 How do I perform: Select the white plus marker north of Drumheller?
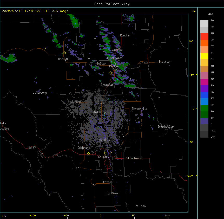(x=159, y=98)
